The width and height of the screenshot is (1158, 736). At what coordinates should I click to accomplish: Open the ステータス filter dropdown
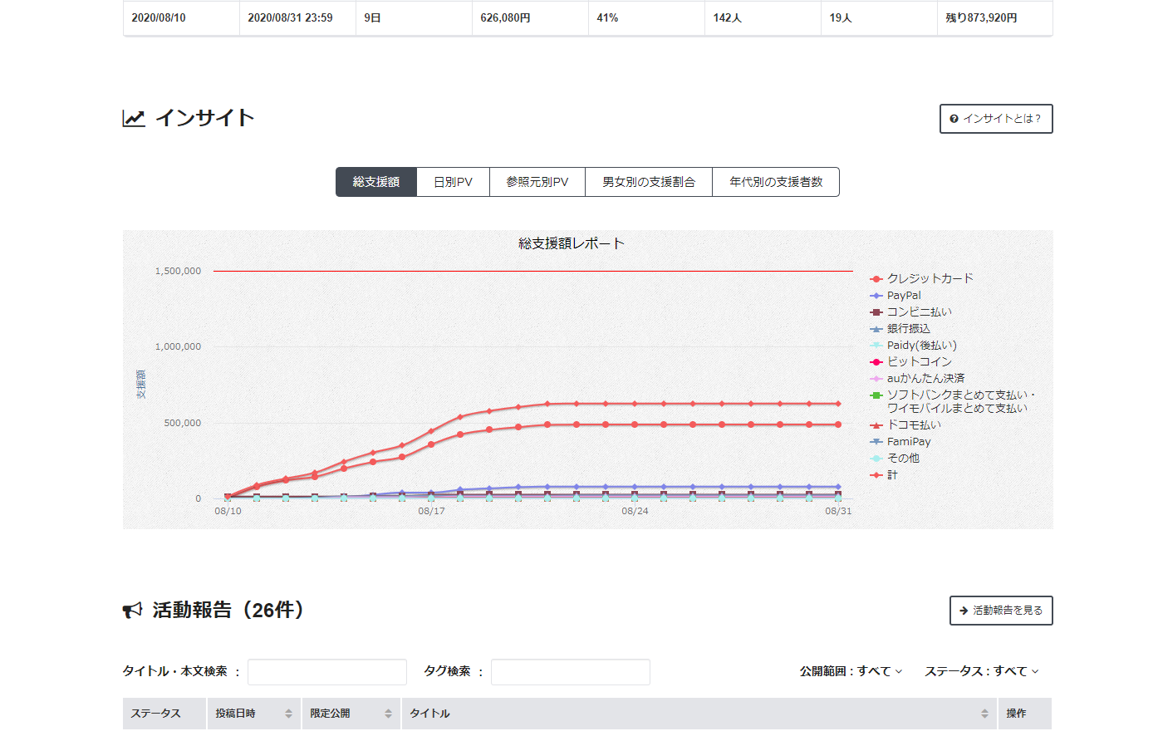pos(981,671)
